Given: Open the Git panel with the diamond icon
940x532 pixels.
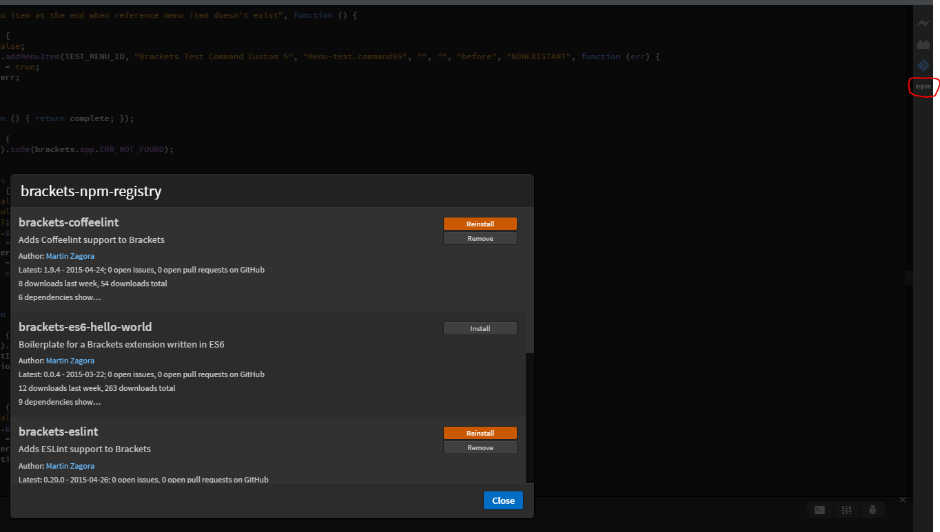Looking at the screenshot, I should [923, 65].
